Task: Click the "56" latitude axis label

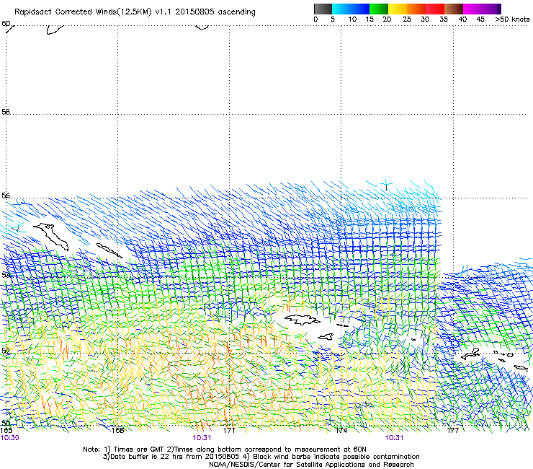Action: 6,196
